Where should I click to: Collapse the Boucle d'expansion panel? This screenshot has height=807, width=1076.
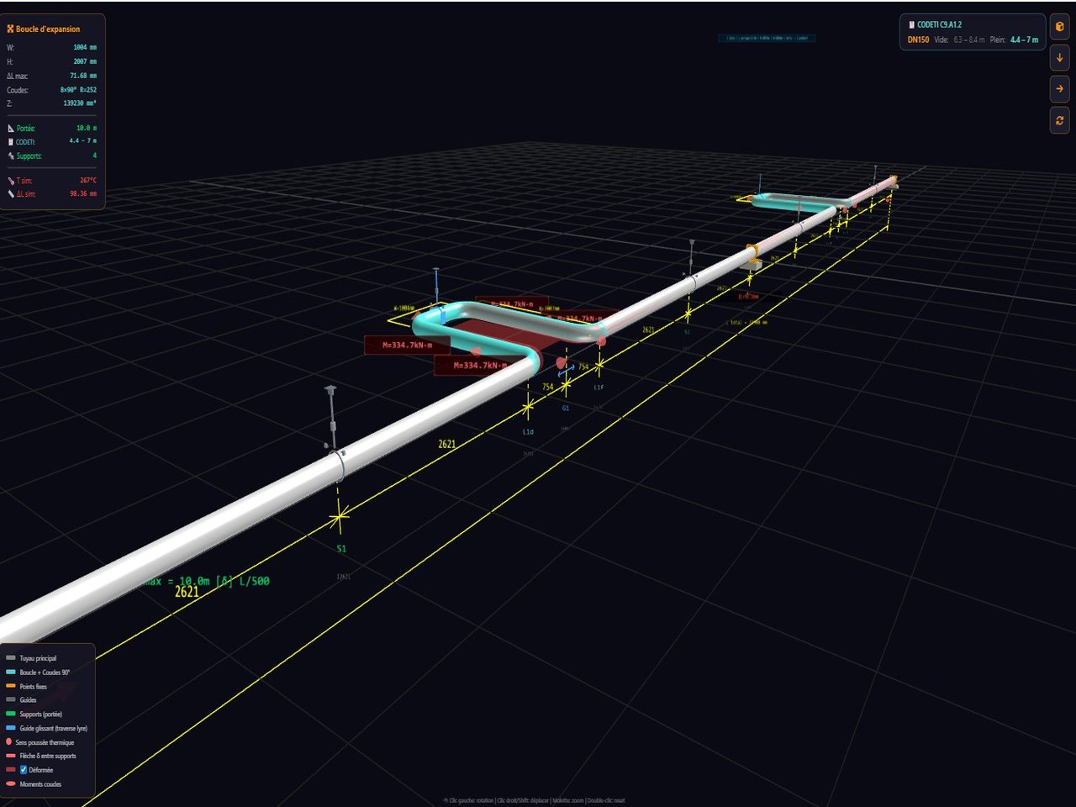click(50, 28)
